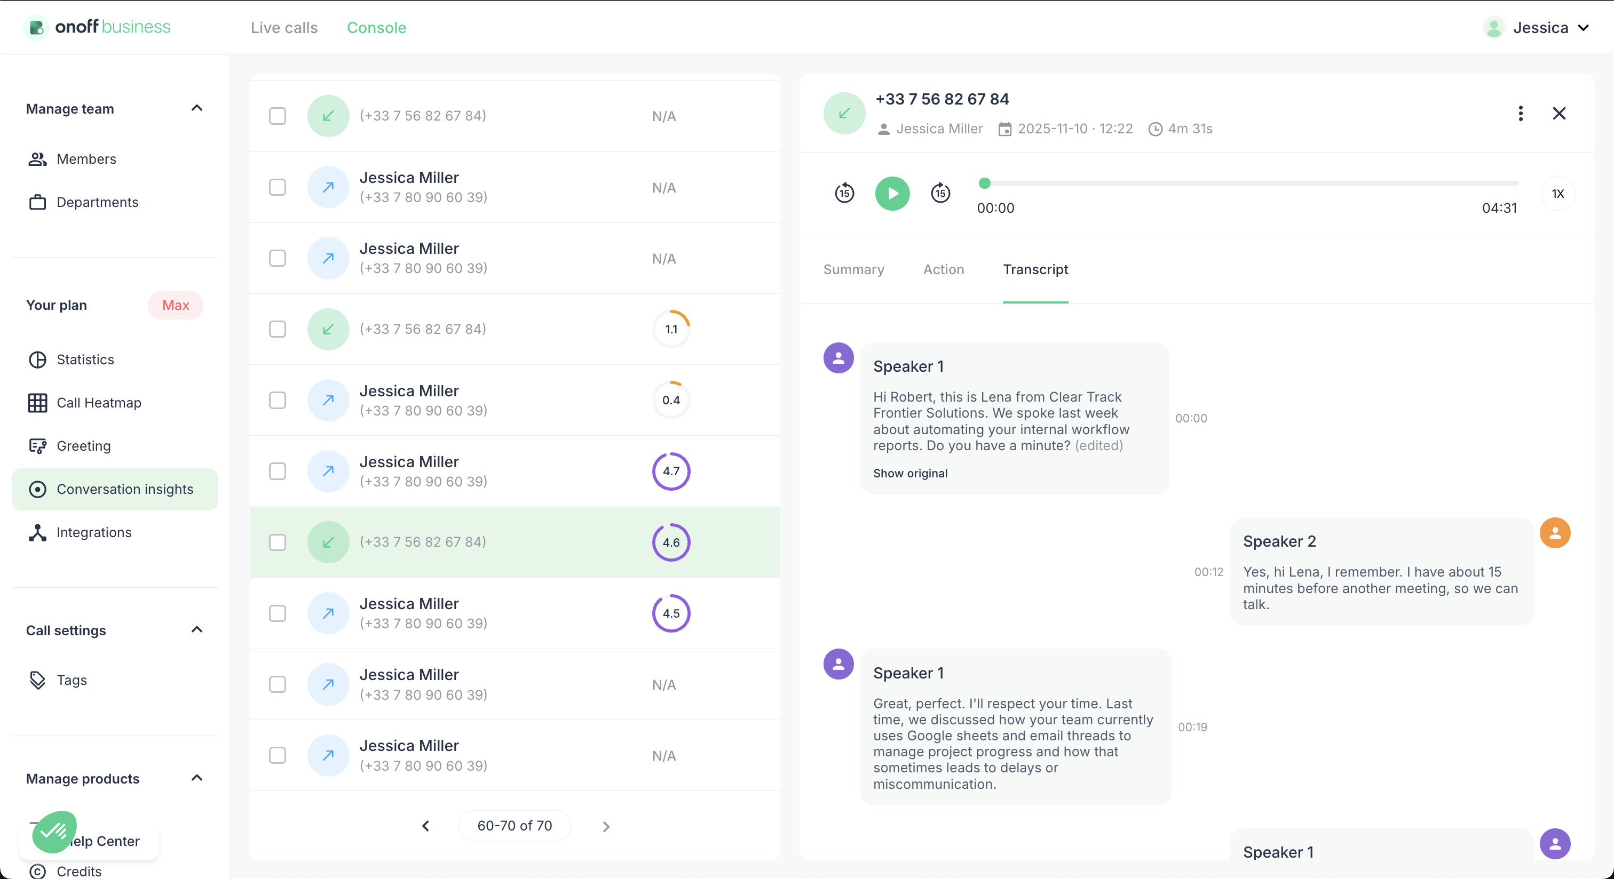Screen dimensions: 1614x879
Task: Select checkbox for first Jessica Miller row
Action: click(x=278, y=187)
